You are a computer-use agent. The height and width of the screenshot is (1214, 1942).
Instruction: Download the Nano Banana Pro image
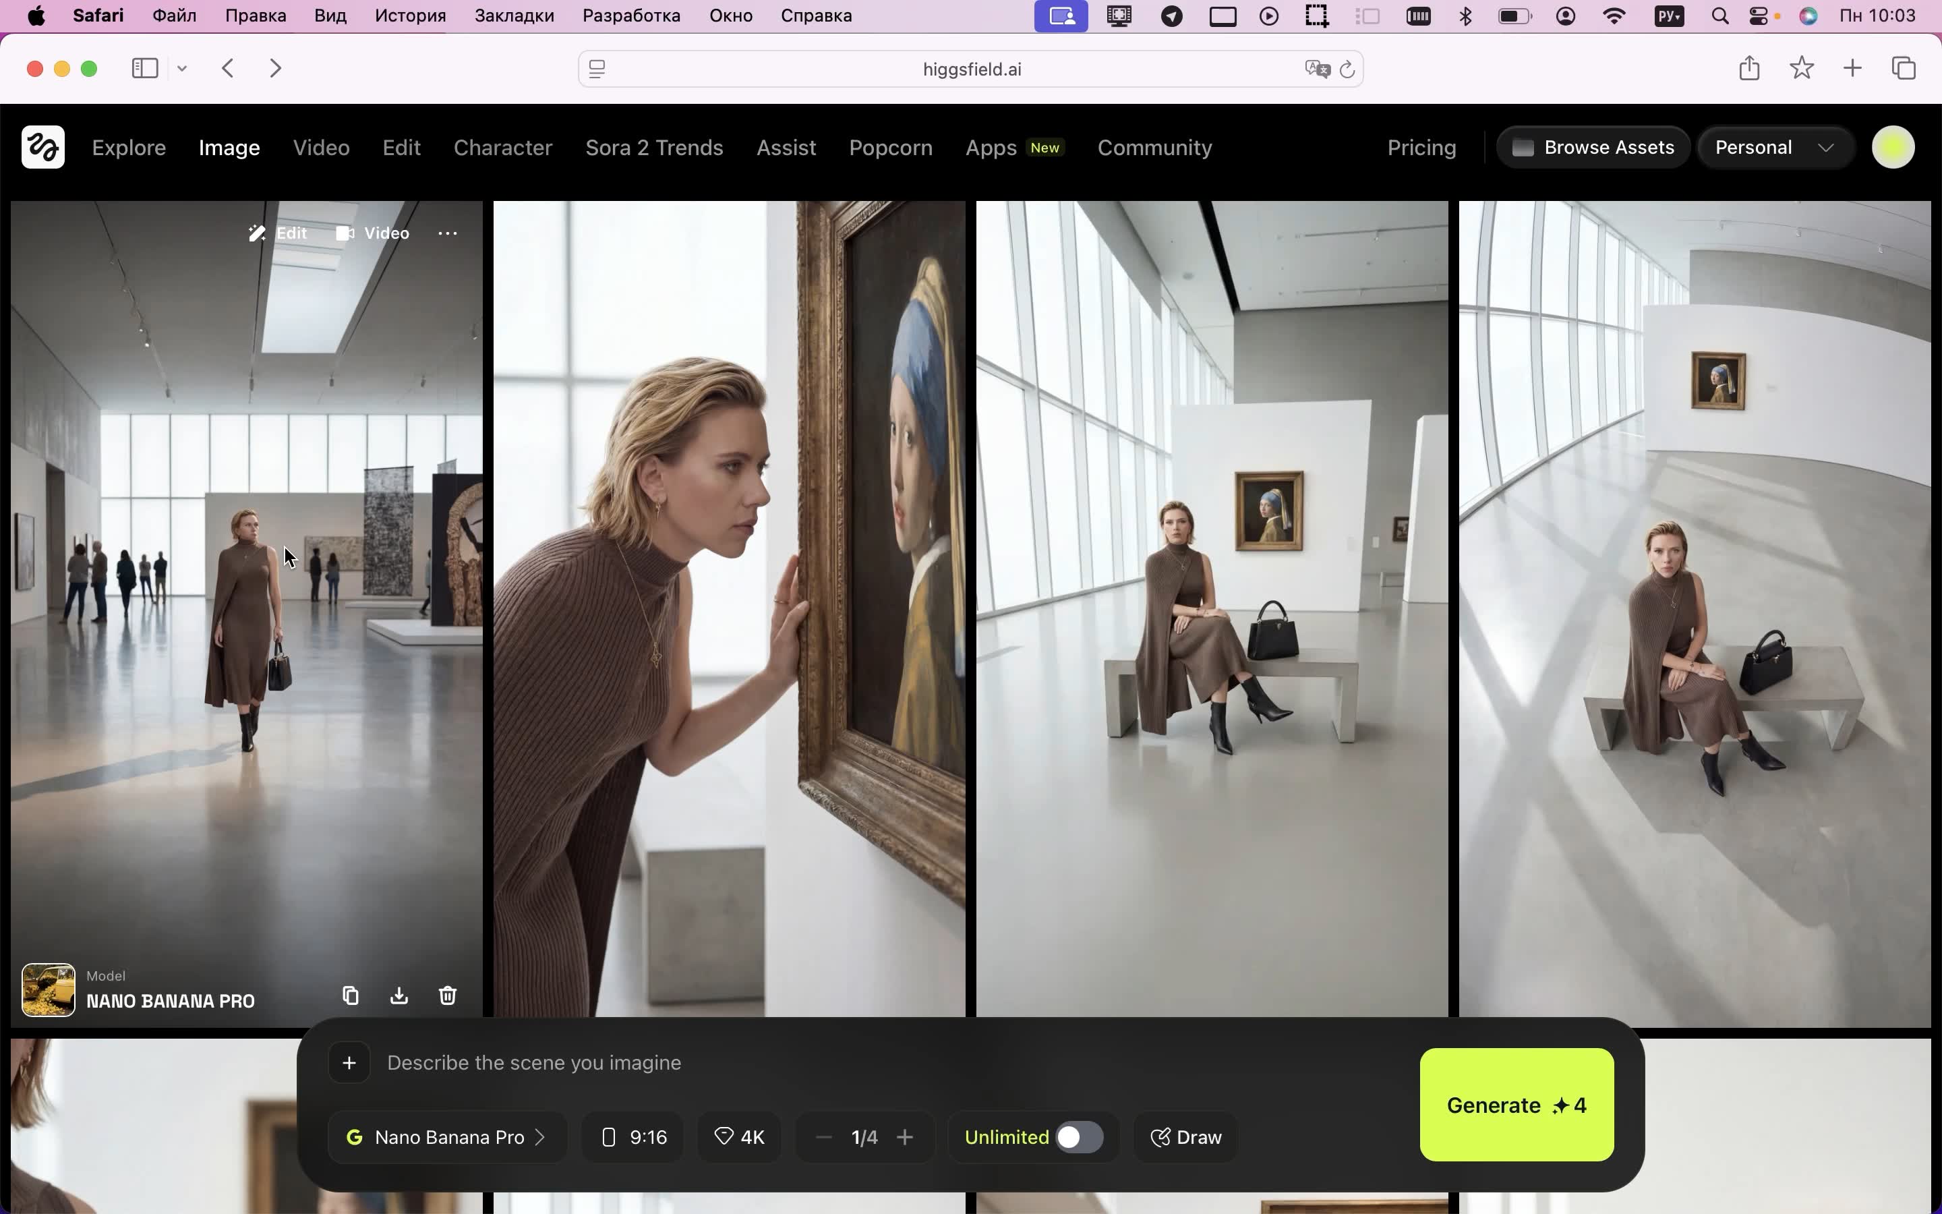point(399,995)
